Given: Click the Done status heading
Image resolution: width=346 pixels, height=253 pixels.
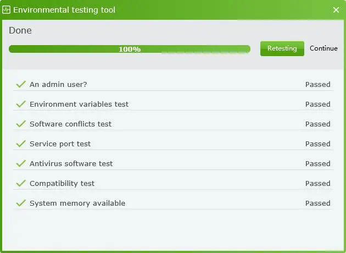Looking at the screenshot, I should [x=20, y=31].
